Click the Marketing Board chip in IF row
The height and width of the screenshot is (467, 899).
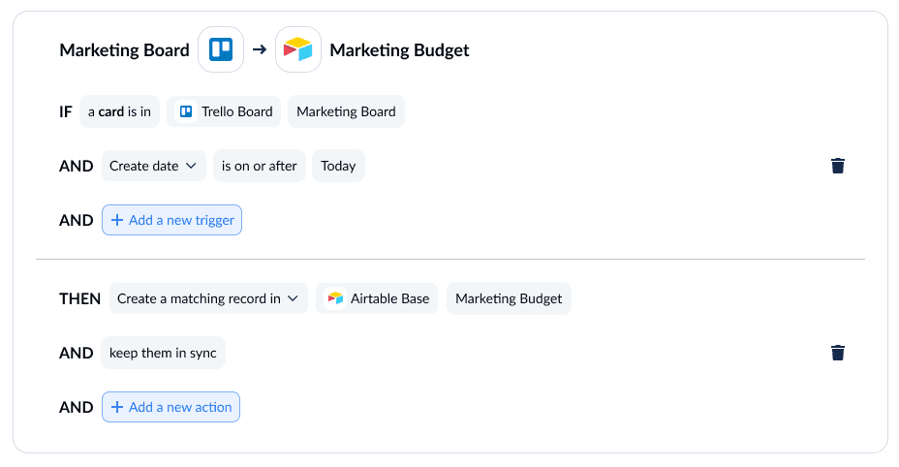tap(346, 111)
